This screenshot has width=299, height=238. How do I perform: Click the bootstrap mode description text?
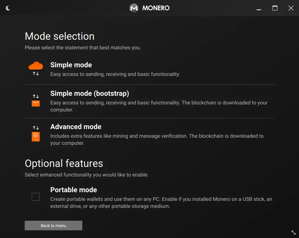(x=159, y=106)
